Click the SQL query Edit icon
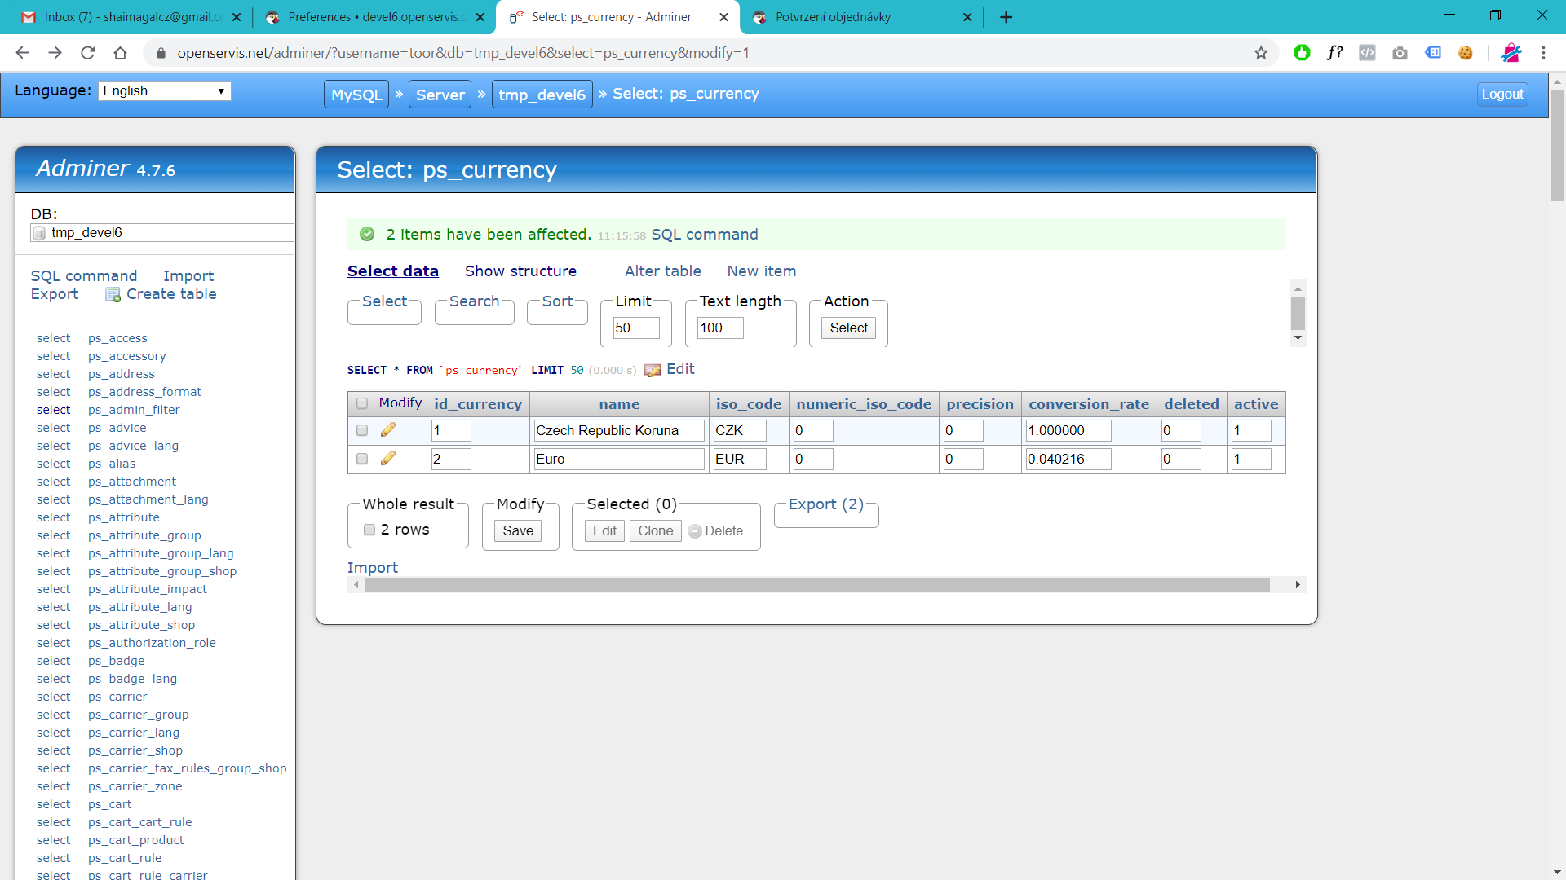Screen dimensions: 1566x880 tap(652, 370)
